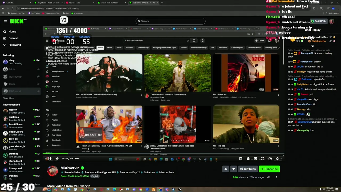Select MDSwervin in Following list
Viewport: 341px width, 192px height.
coord(21,91)
